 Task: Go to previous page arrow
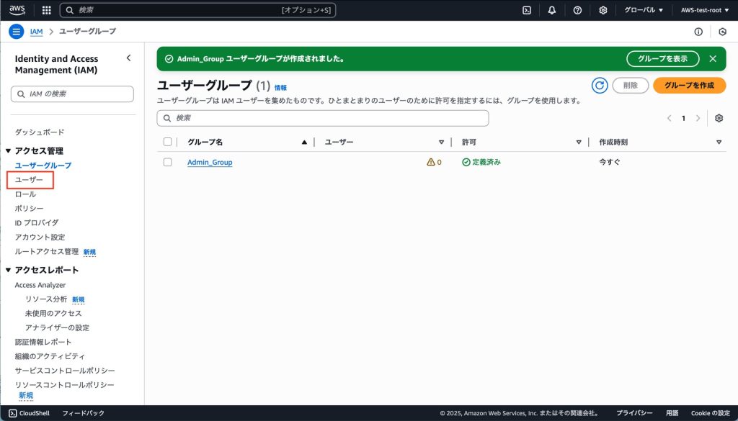click(669, 118)
